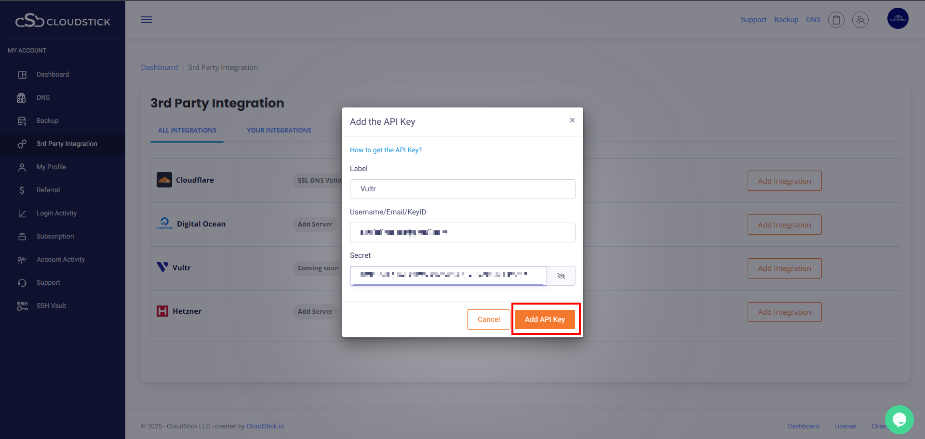The width and height of the screenshot is (925, 439).
Task: Select the All Integrations tab
Action: pyautogui.click(x=187, y=131)
